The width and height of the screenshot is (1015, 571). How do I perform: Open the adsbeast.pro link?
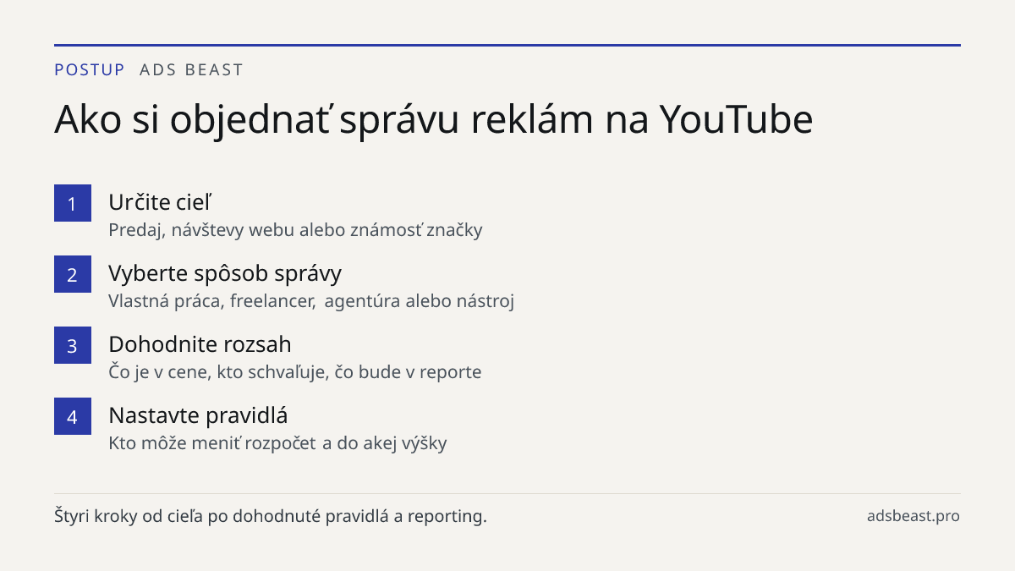pyautogui.click(x=913, y=516)
